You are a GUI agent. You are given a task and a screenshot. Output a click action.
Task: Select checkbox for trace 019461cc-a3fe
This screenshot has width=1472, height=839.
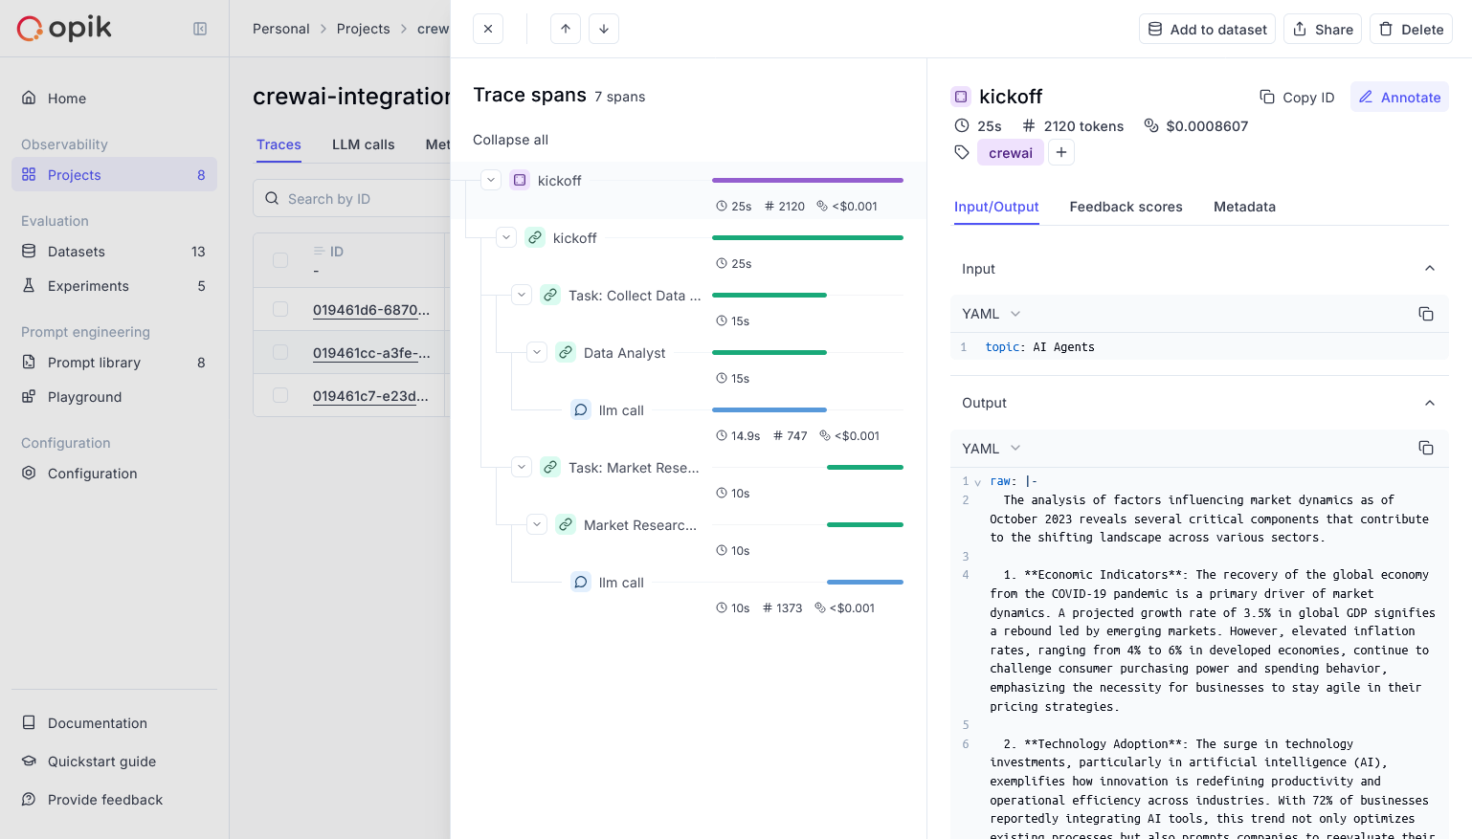point(280,352)
